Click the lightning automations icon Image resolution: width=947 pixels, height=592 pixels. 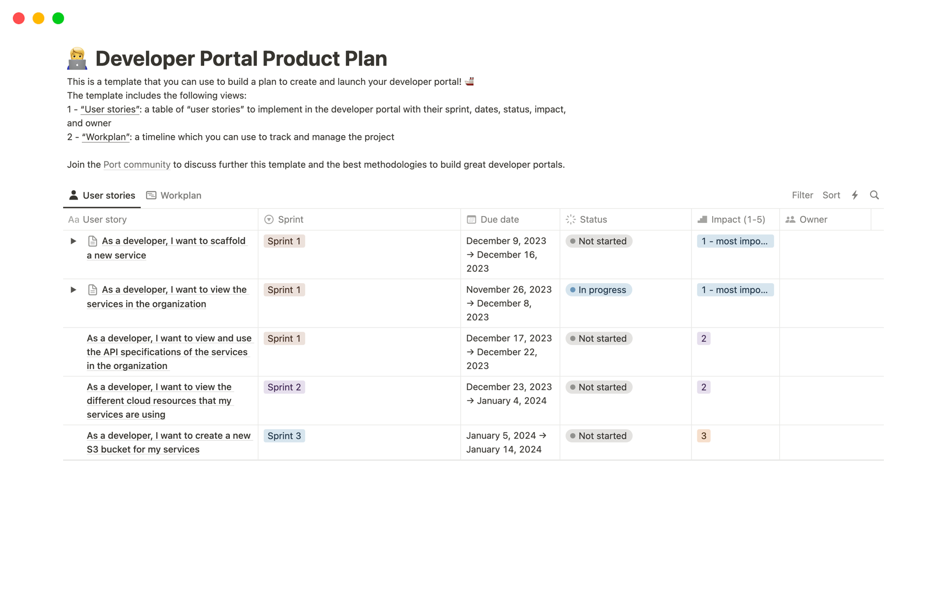pos(855,195)
